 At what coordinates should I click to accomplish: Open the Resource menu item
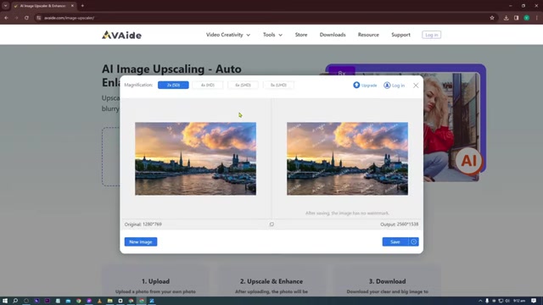click(x=368, y=35)
